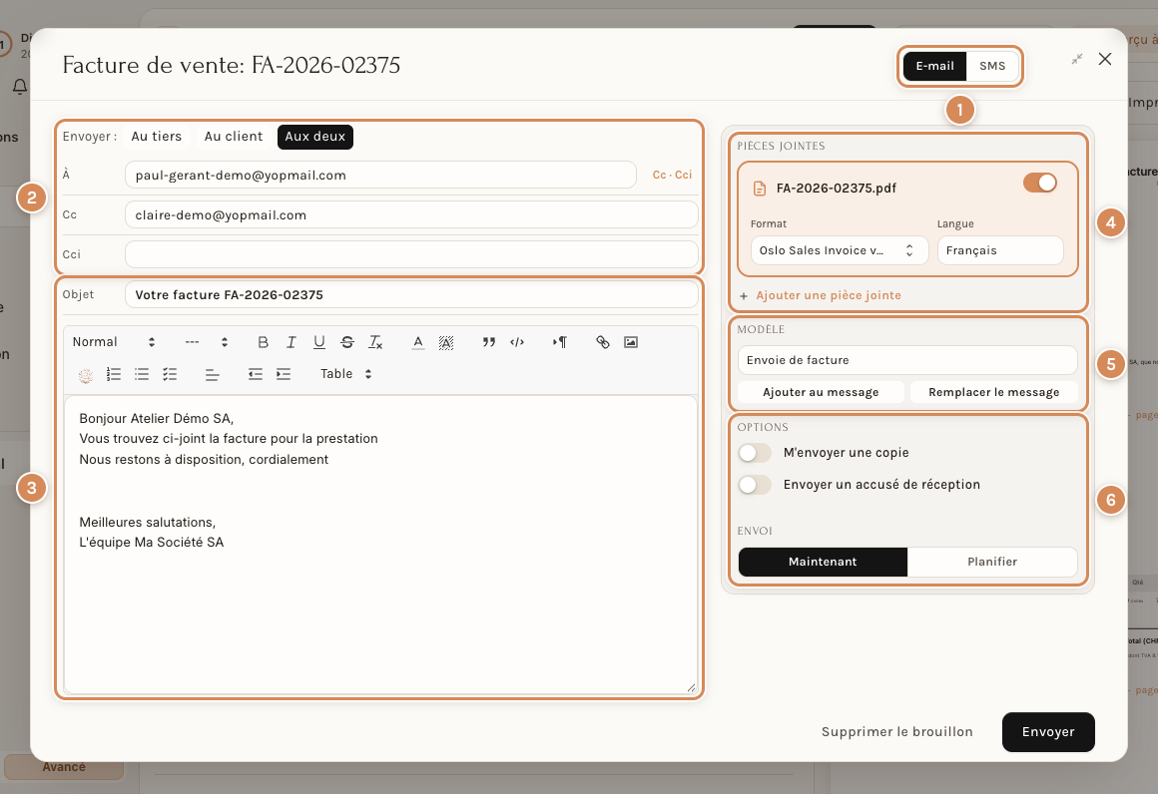Insert a blockquote
The image size is (1158, 794).
pyautogui.click(x=489, y=342)
